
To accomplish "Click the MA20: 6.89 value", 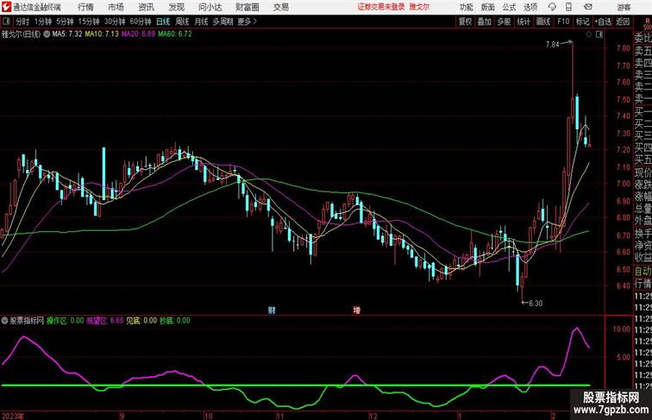I will pyautogui.click(x=139, y=34).
